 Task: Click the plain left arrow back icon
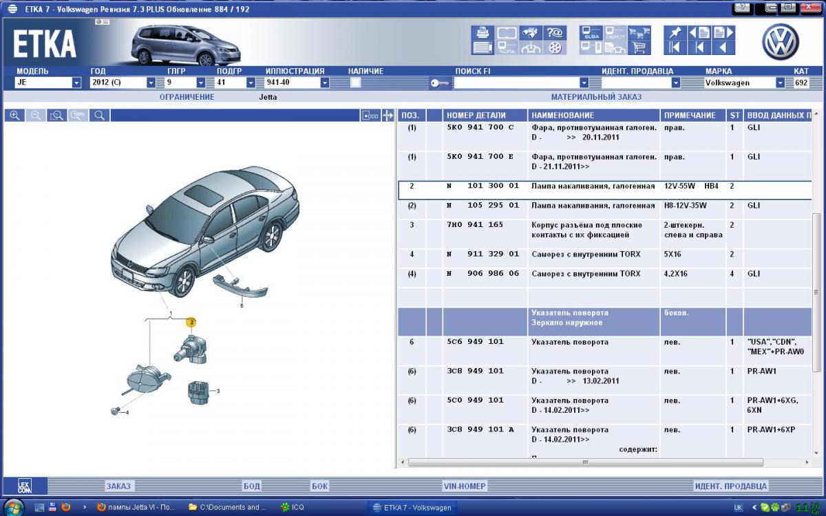click(723, 48)
